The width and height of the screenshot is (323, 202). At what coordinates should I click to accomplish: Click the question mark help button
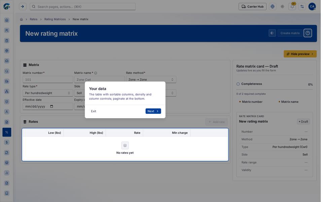tap(308, 33)
